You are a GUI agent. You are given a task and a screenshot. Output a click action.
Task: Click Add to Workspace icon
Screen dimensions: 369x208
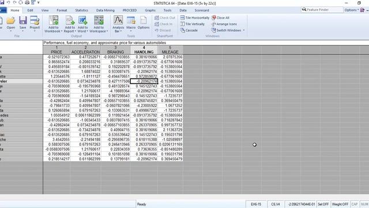click(99, 20)
